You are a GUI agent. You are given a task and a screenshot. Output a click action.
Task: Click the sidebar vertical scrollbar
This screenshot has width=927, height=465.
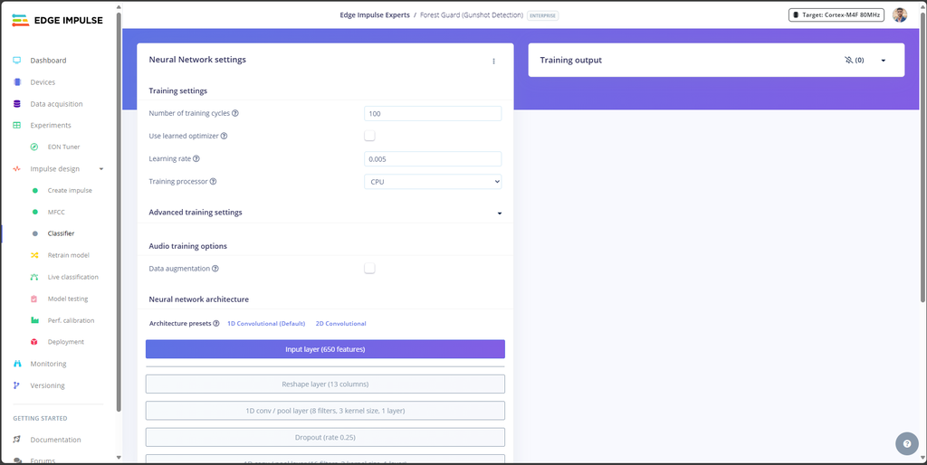(119, 213)
